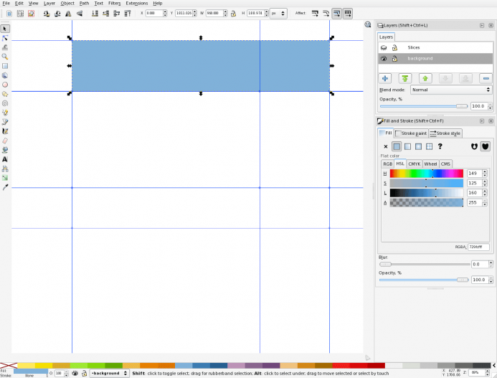Click Select All objects toolbar icon
497x378 pixels.
9,14
